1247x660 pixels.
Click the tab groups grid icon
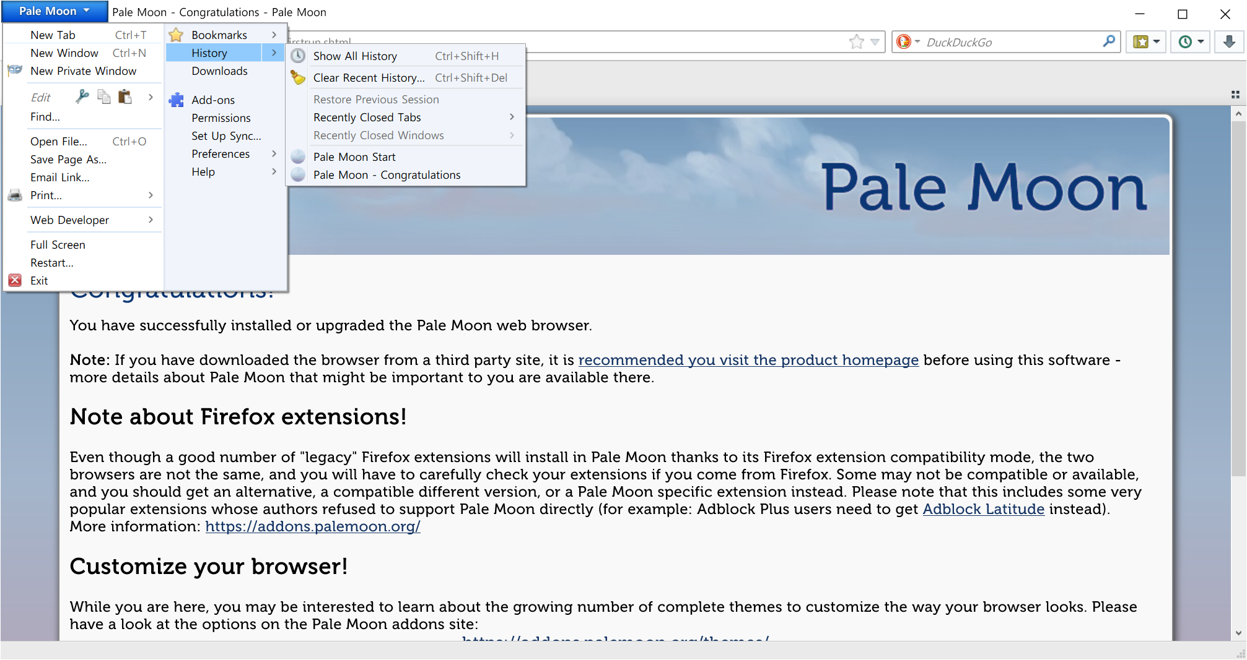(x=1235, y=95)
